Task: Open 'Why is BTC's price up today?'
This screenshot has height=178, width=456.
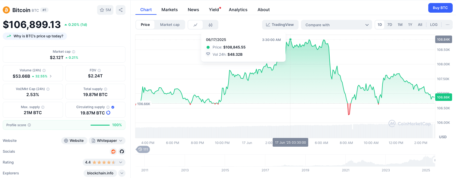Action: pos(35,36)
